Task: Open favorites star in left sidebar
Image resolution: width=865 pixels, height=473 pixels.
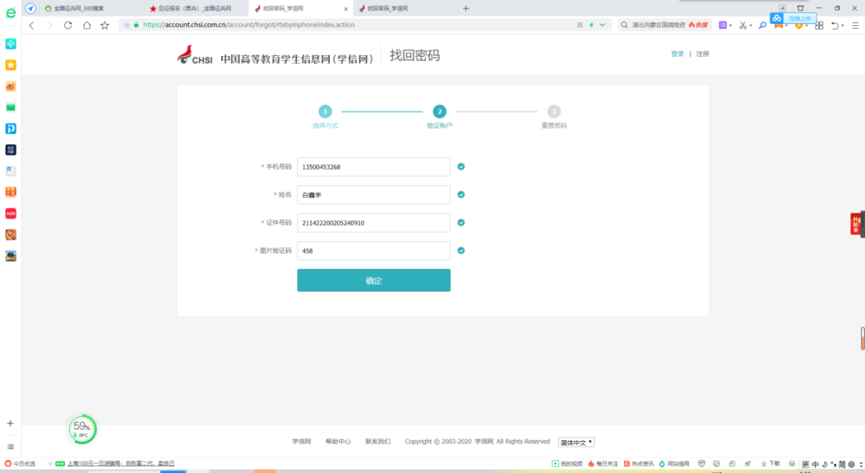Action: (10, 65)
